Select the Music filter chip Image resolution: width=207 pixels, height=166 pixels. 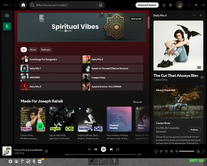(33, 49)
